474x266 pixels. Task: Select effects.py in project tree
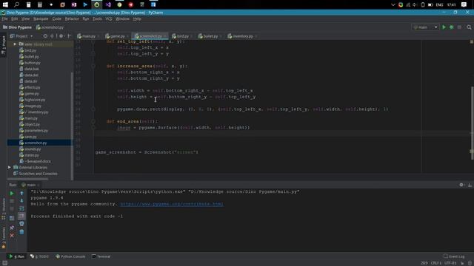(x=33, y=87)
